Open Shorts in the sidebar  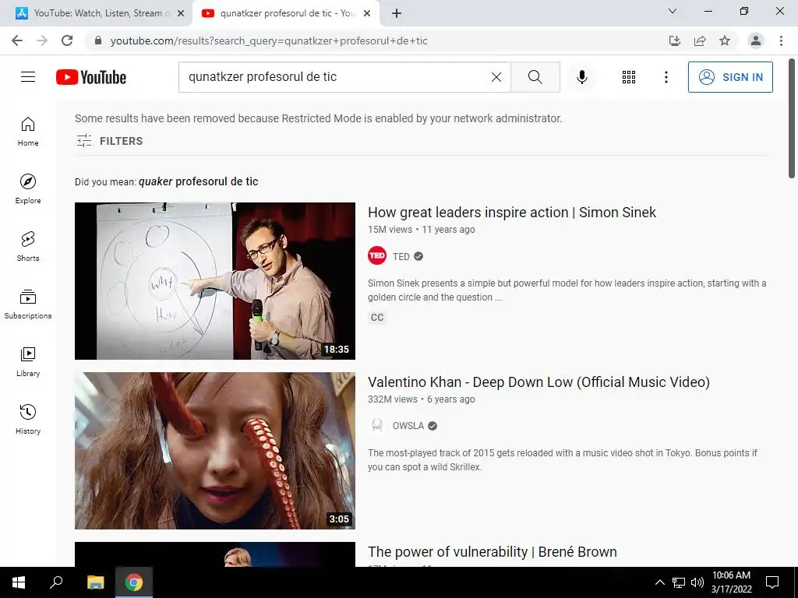28,246
